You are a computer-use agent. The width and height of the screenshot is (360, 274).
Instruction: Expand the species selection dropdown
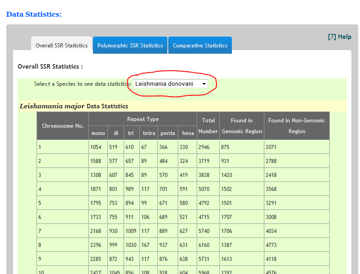(171, 84)
